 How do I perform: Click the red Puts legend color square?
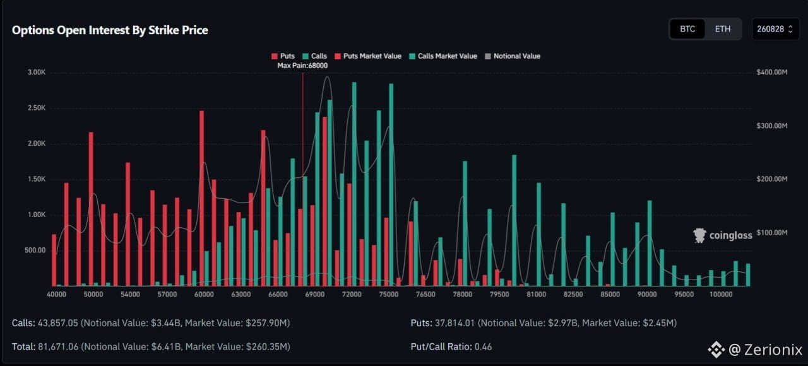(x=274, y=56)
